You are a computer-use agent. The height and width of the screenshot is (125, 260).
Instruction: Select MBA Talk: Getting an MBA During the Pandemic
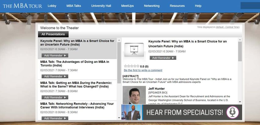77,90
